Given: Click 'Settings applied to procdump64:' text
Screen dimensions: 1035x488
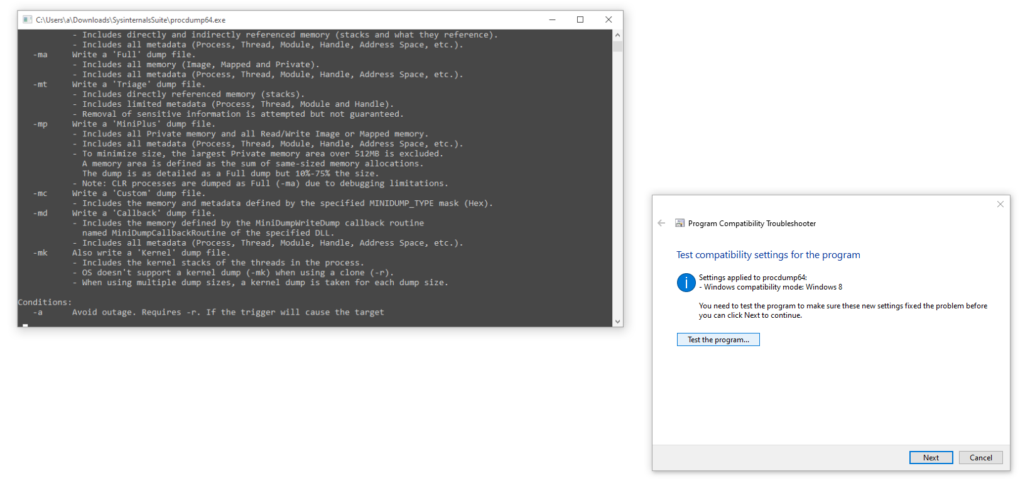Looking at the screenshot, I should coord(752,278).
